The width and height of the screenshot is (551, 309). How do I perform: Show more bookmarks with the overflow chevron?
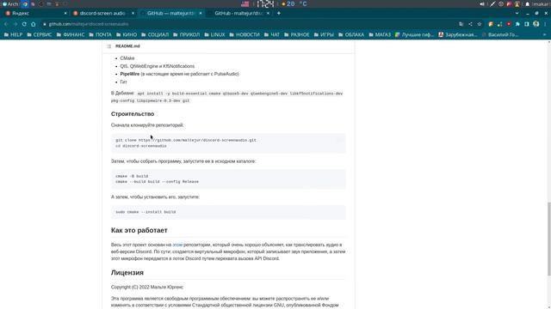pos(545,34)
